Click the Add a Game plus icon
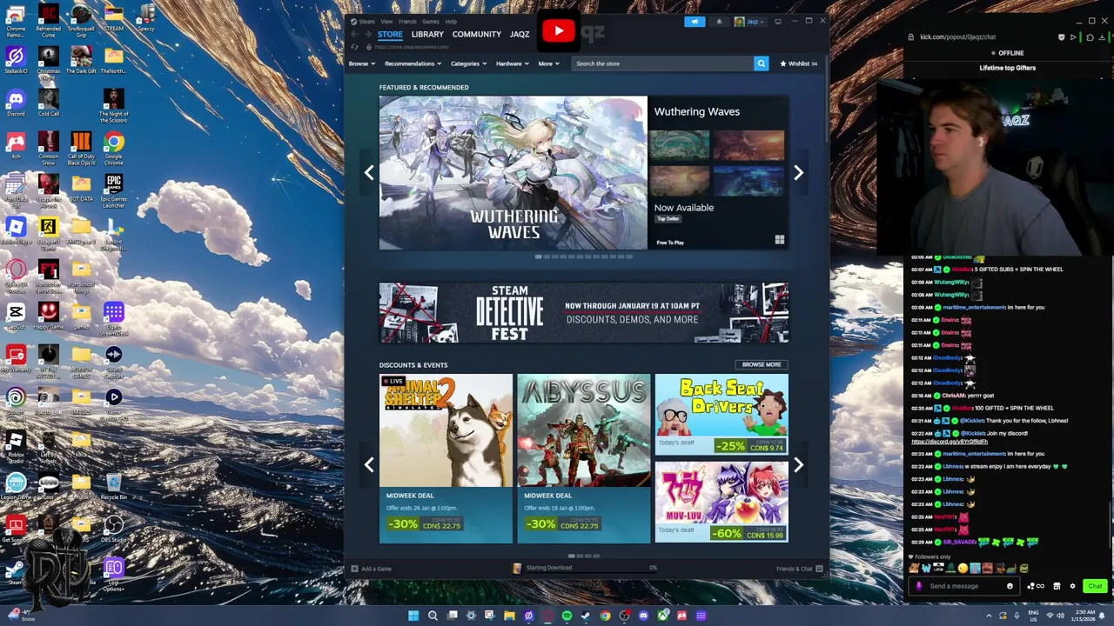This screenshot has height=626, width=1114. 354,569
